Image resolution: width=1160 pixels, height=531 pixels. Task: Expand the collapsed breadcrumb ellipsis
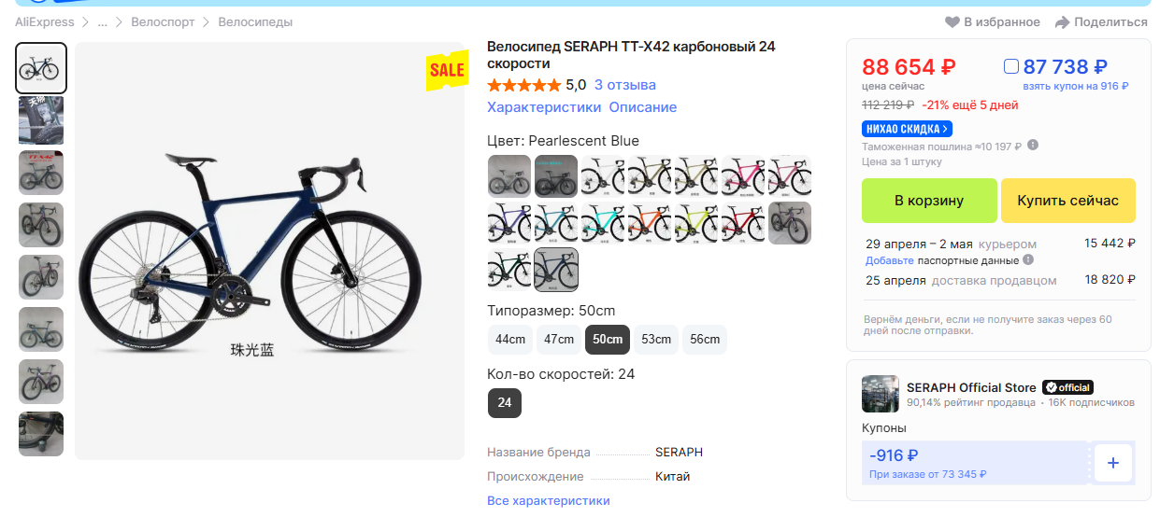pos(103,22)
